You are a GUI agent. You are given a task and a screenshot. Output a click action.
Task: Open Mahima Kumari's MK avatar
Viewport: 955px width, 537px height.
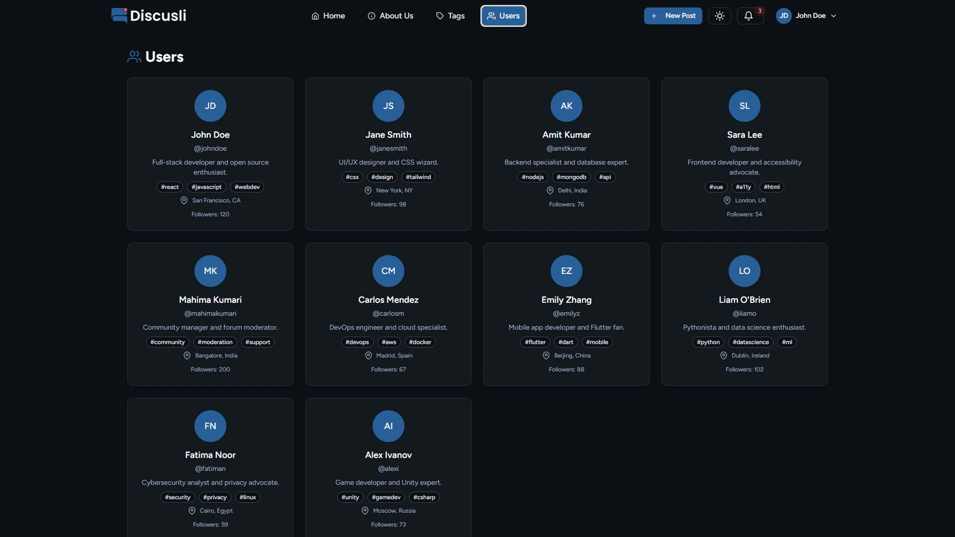point(210,271)
